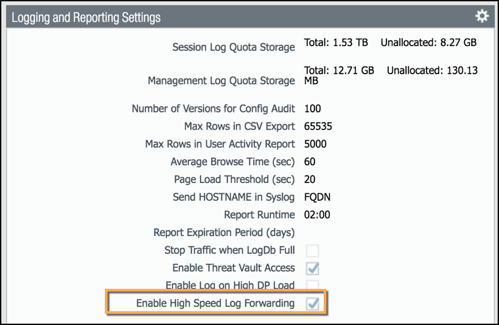Disable High Speed Log Forwarding checkbox
The height and width of the screenshot is (325, 499).
[312, 303]
